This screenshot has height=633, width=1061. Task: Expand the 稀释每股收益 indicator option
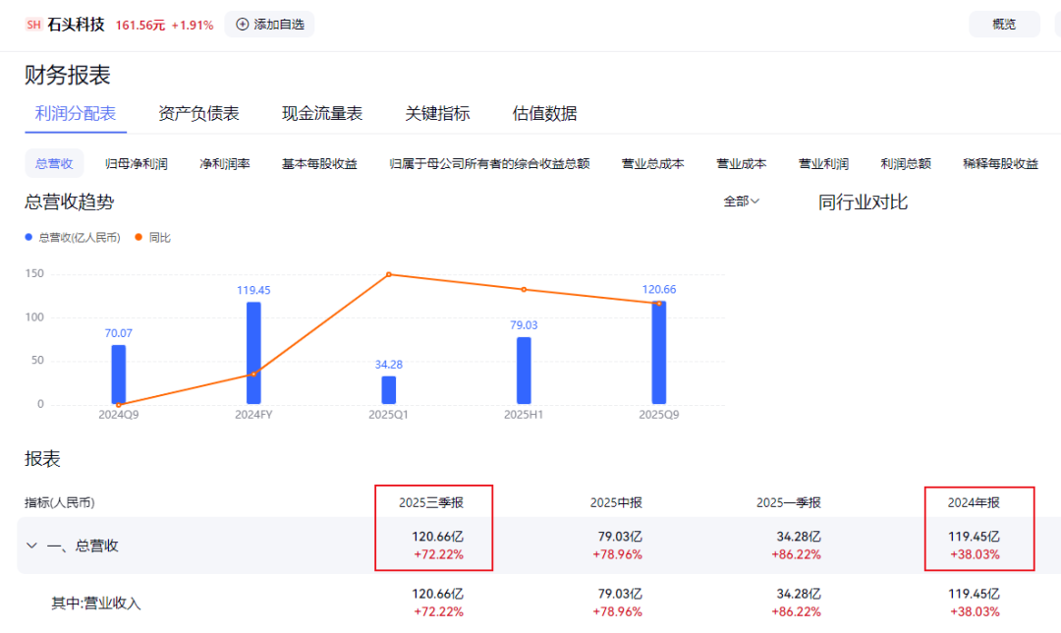(x=999, y=163)
